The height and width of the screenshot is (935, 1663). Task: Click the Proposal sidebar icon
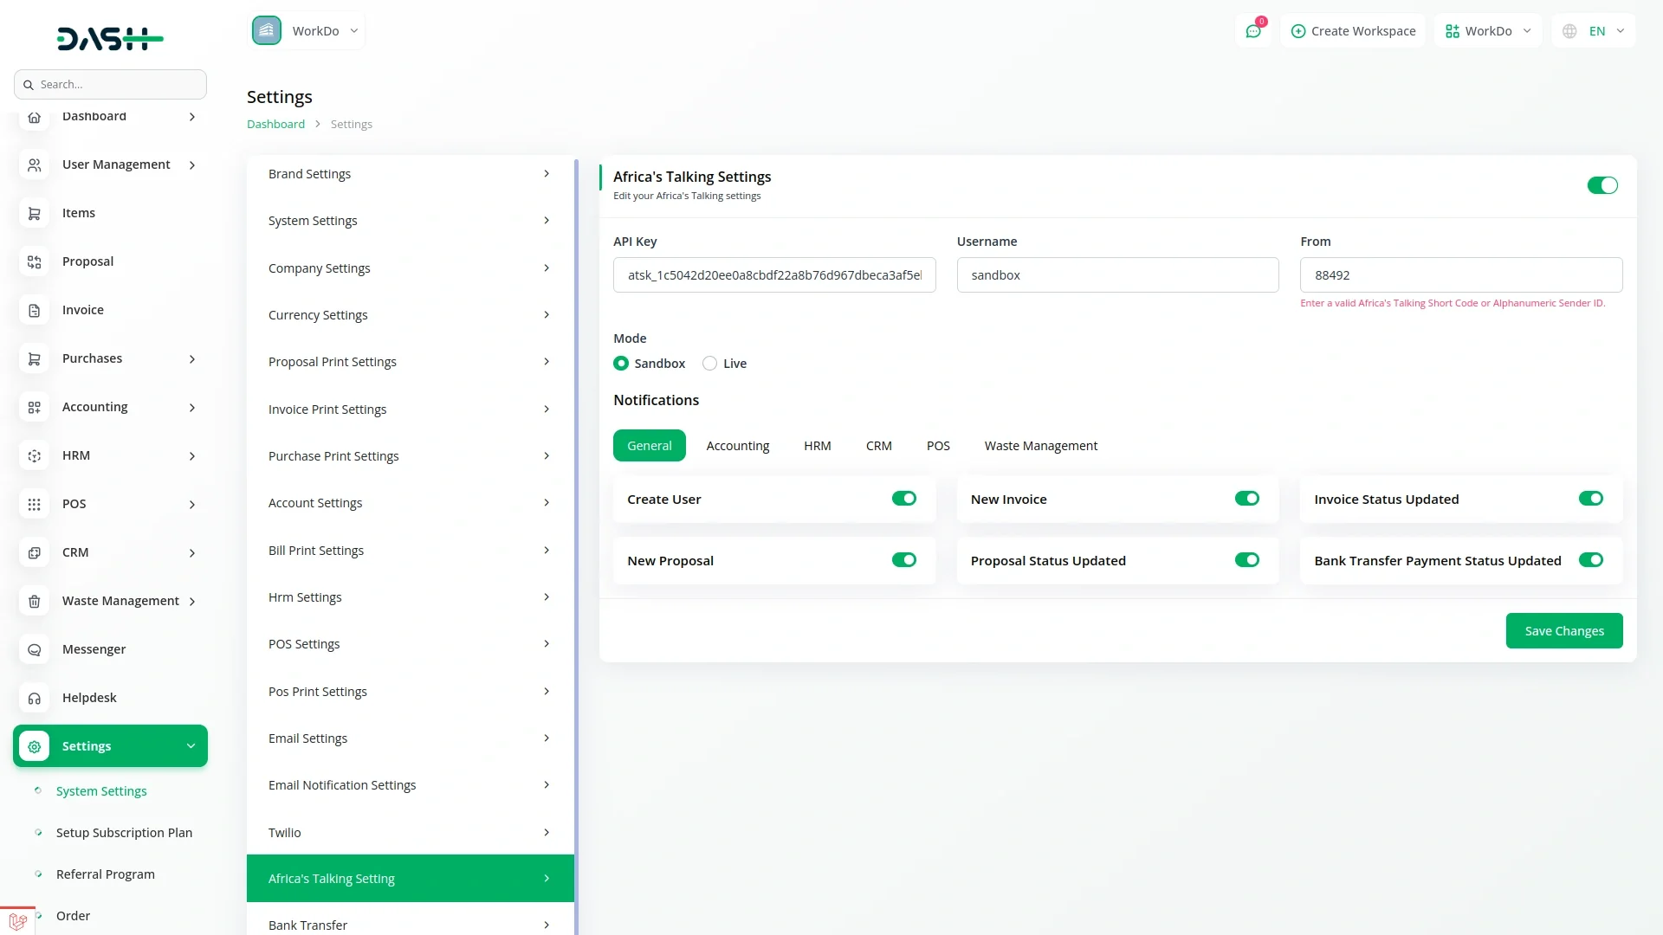35,261
